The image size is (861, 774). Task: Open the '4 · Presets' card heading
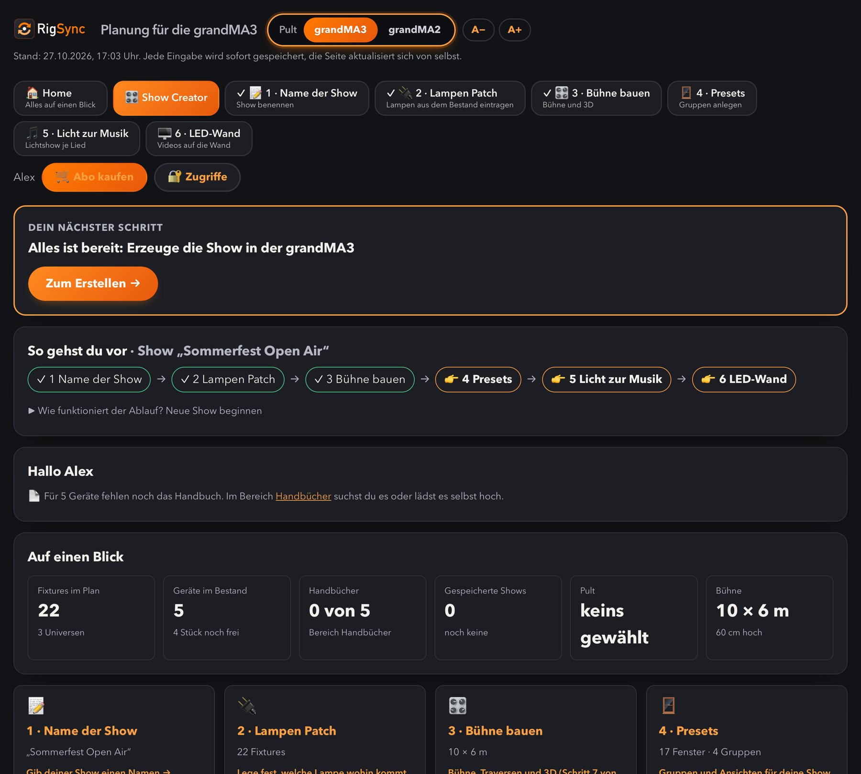[x=688, y=731]
